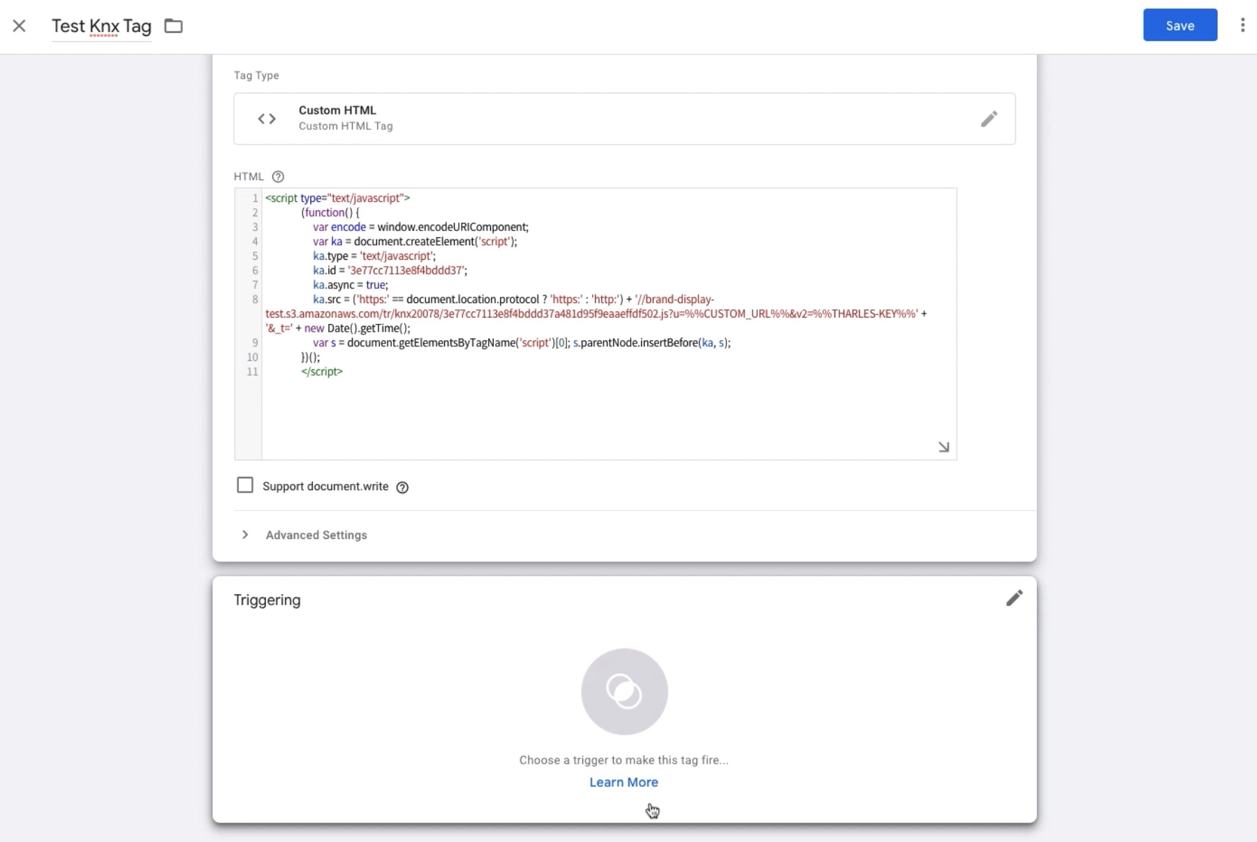
Task: Edit Triggering with the pencil icon
Action: [x=1014, y=598]
